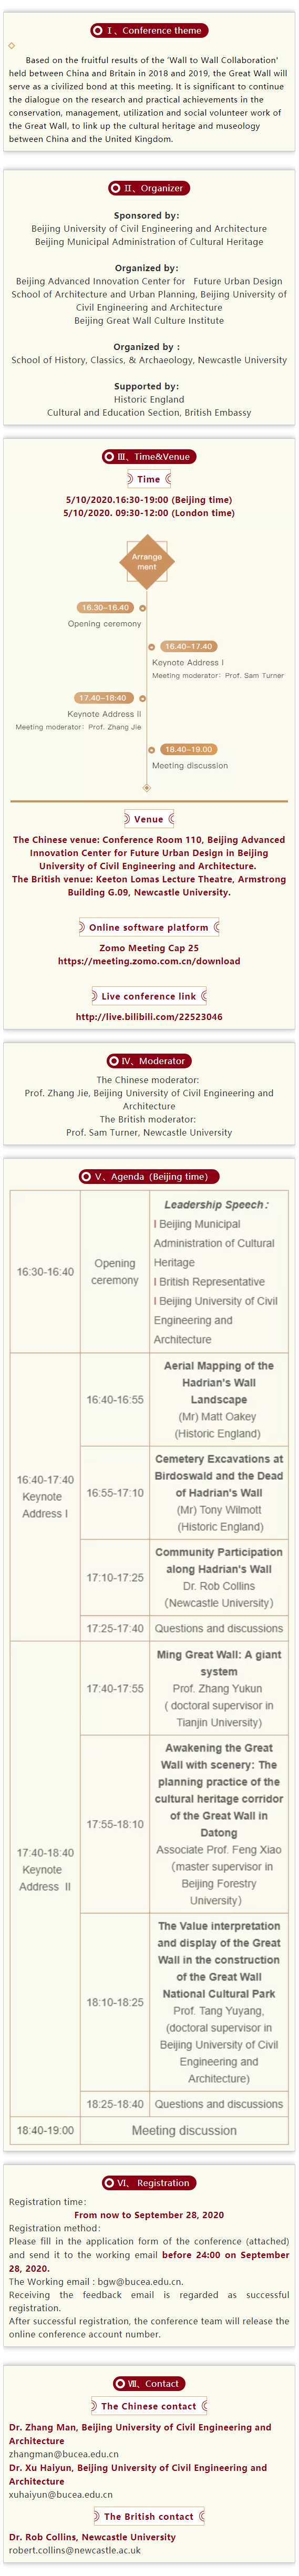
Task: Open the bilibili live conference link
Action: (149, 1016)
